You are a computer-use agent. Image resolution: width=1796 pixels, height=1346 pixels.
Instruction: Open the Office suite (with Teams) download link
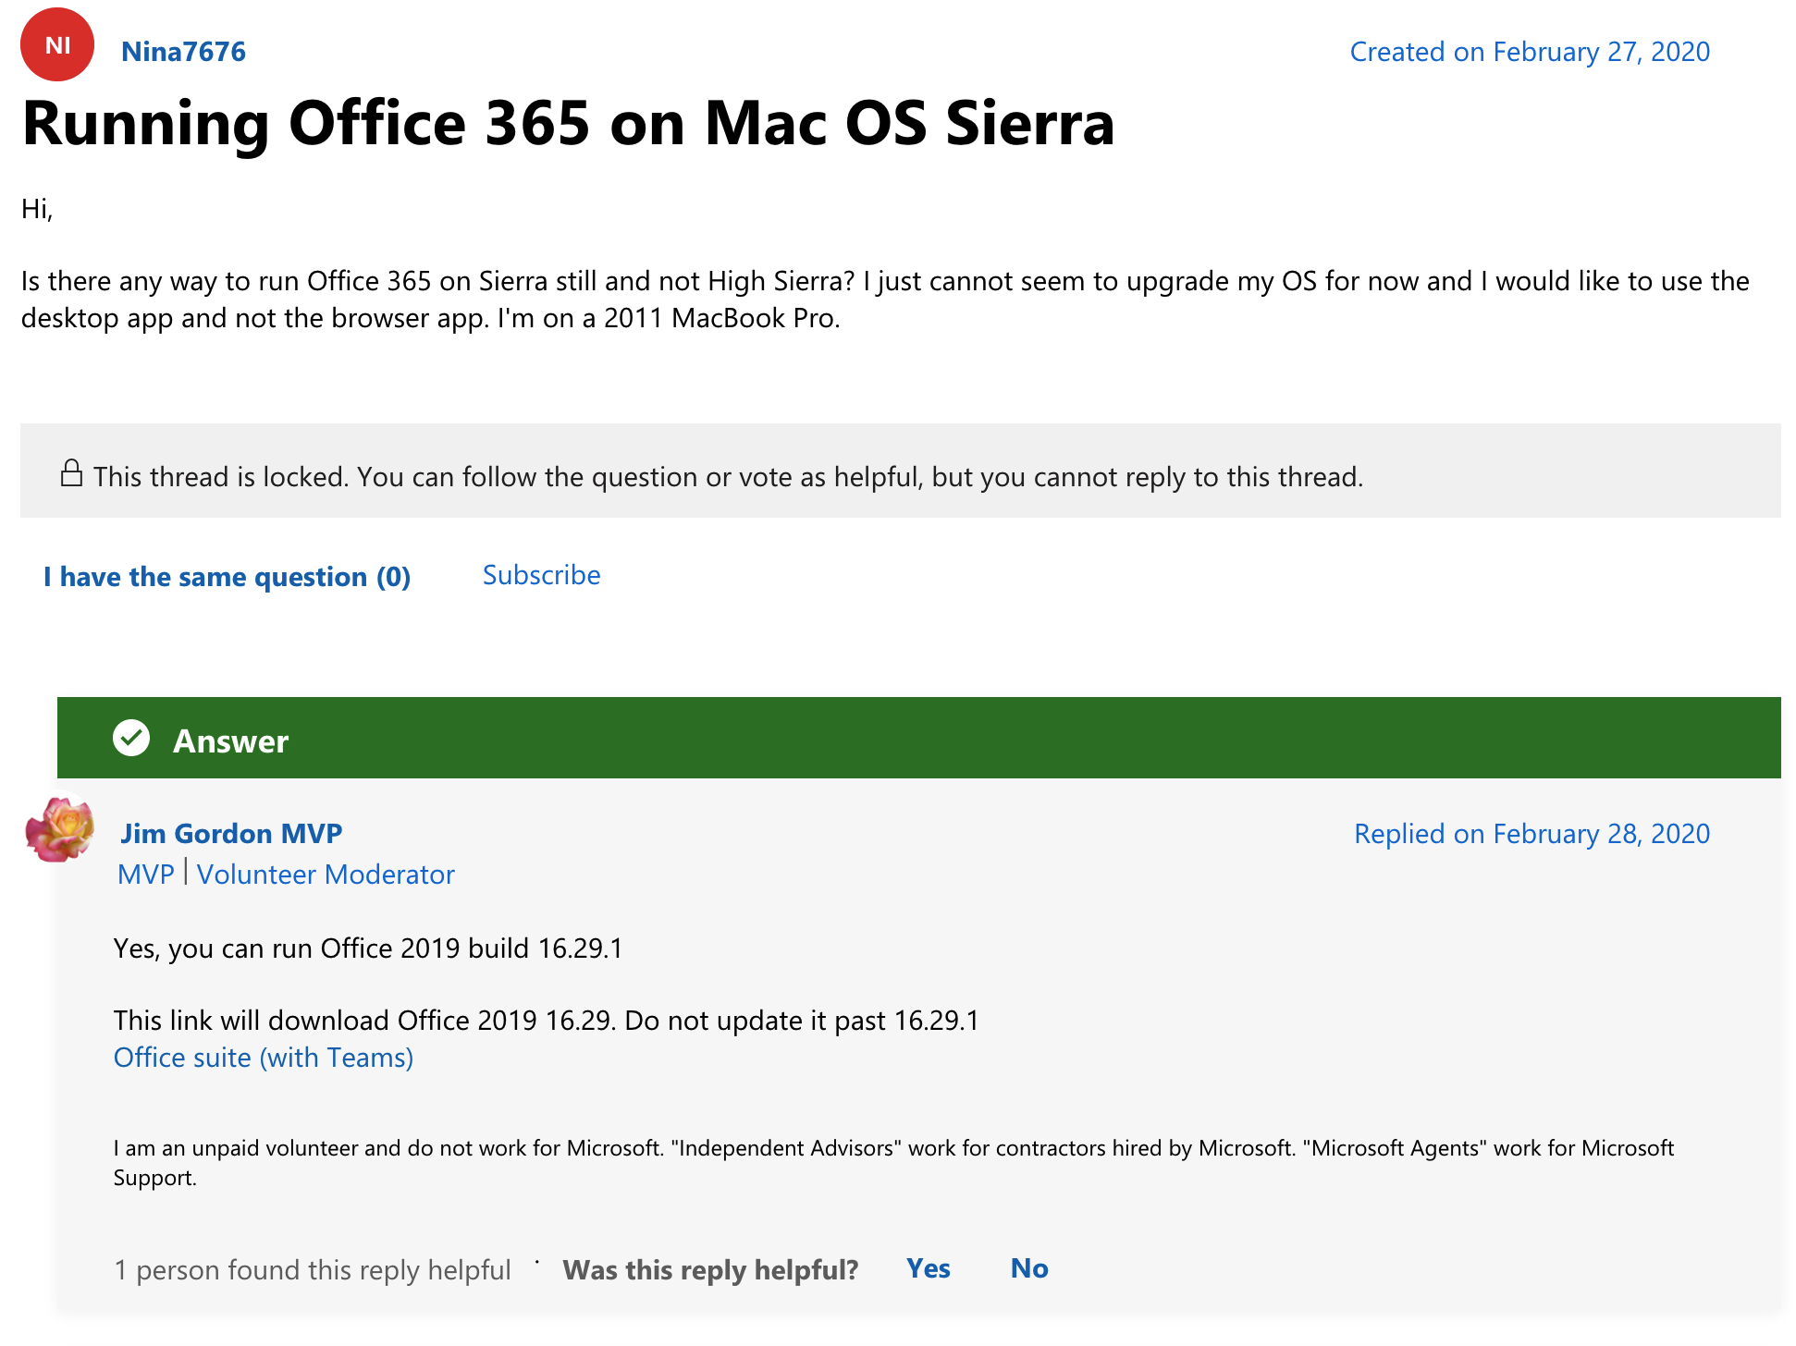[264, 1058]
